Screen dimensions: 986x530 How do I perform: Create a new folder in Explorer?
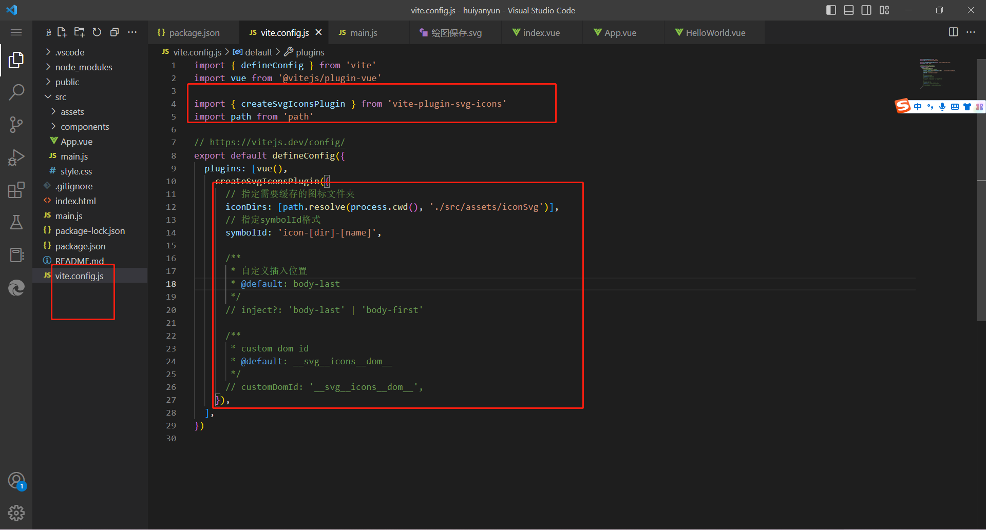click(x=80, y=32)
